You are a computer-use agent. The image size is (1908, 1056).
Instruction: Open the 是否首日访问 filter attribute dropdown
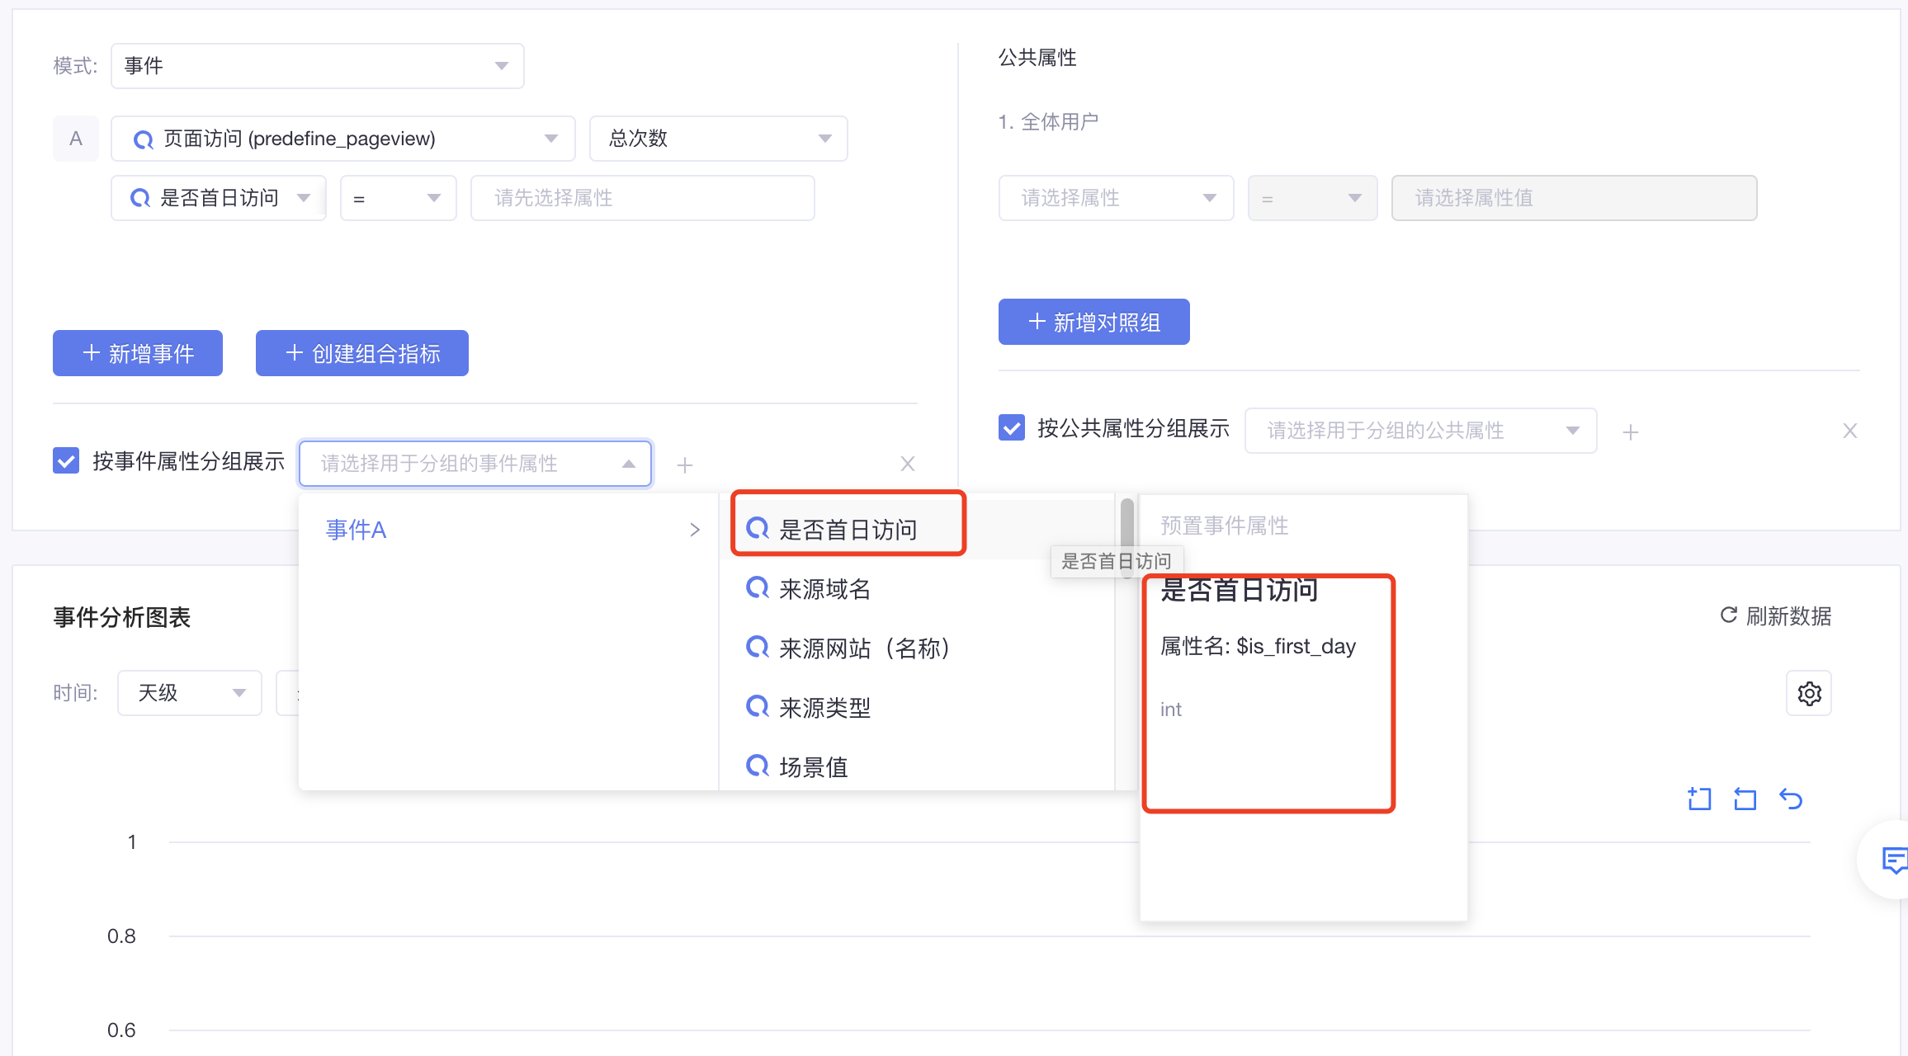click(x=219, y=198)
